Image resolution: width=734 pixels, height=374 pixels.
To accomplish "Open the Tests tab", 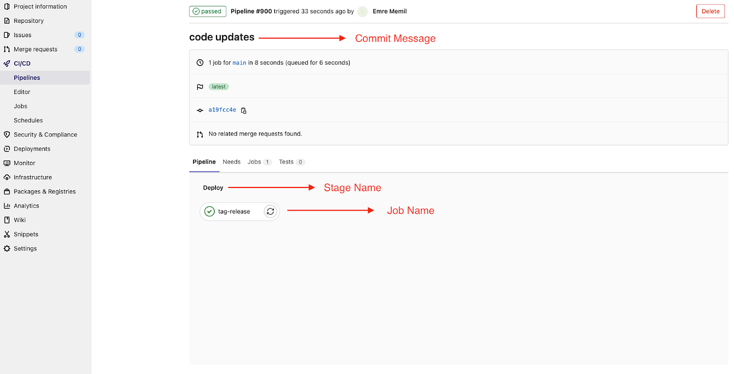I will coord(285,161).
